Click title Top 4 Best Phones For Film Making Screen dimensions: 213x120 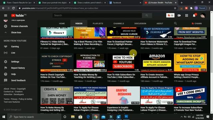[x=88, y=43]
